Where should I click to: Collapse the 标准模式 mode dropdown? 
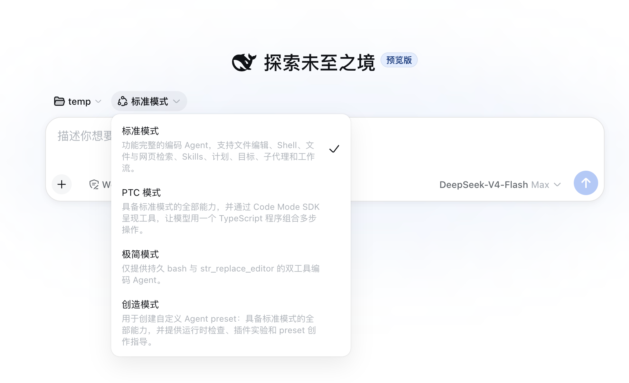(149, 101)
